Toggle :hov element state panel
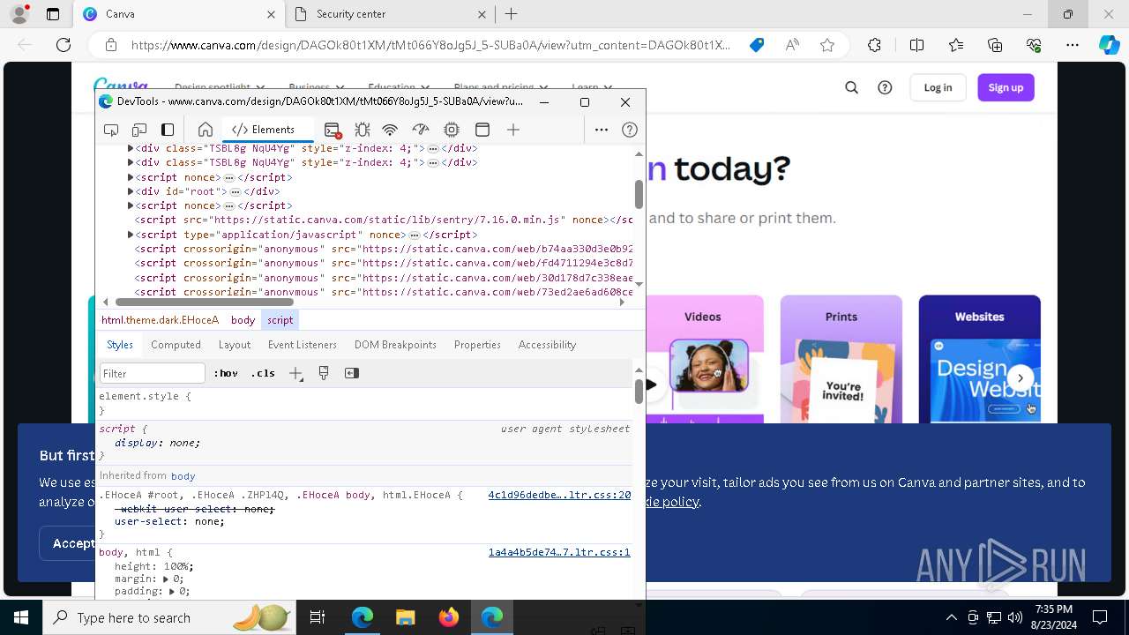Viewport: 1129px width, 635px height. 226,373
